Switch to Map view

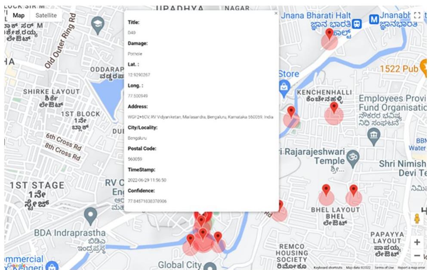point(18,15)
